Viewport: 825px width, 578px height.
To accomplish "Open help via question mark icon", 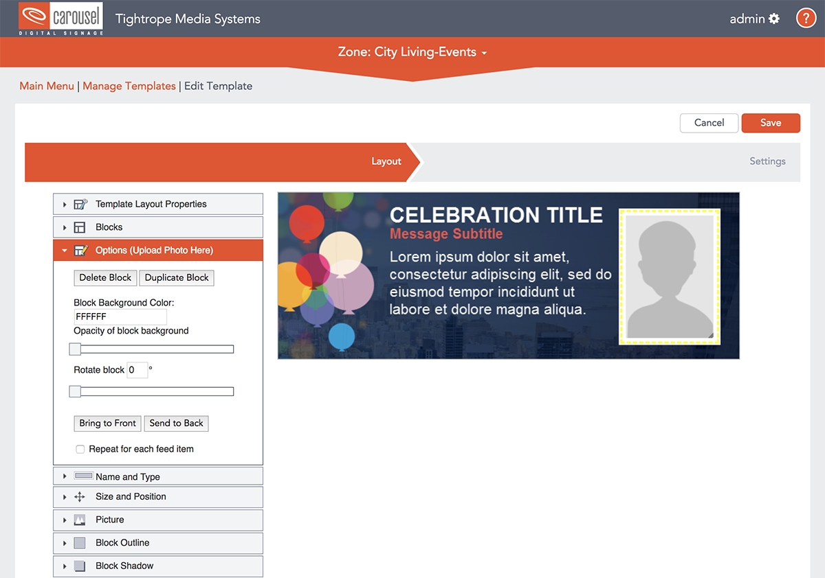I will (x=806, y=19).
